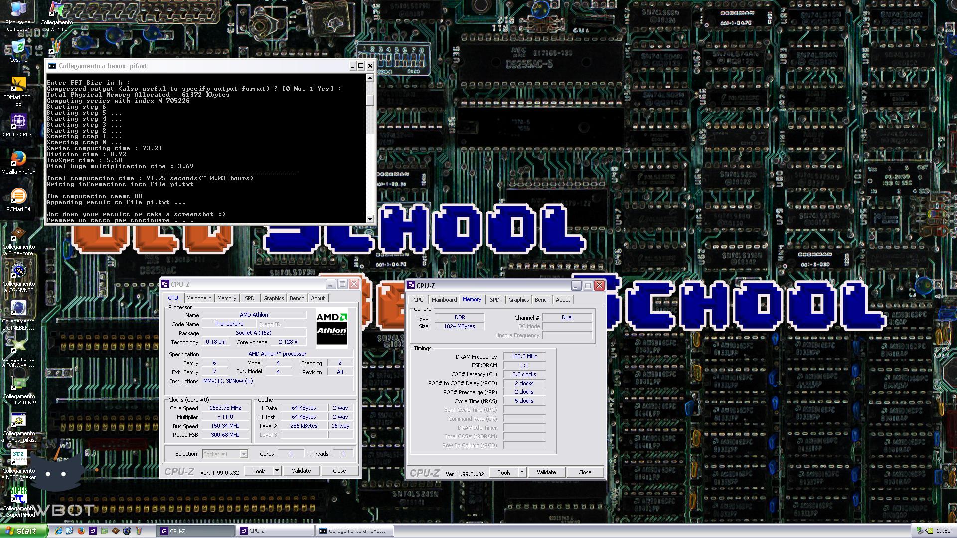
Task: Select Mainboard tab in right CPU-Z window
Action: point(444,300)
